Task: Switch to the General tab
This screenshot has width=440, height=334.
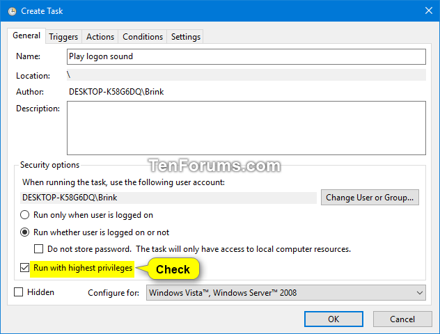Action: (x=26, y=35)
